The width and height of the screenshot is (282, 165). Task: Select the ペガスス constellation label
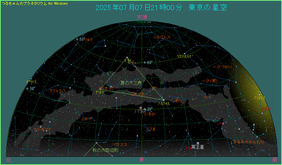(x=119, y=145)
